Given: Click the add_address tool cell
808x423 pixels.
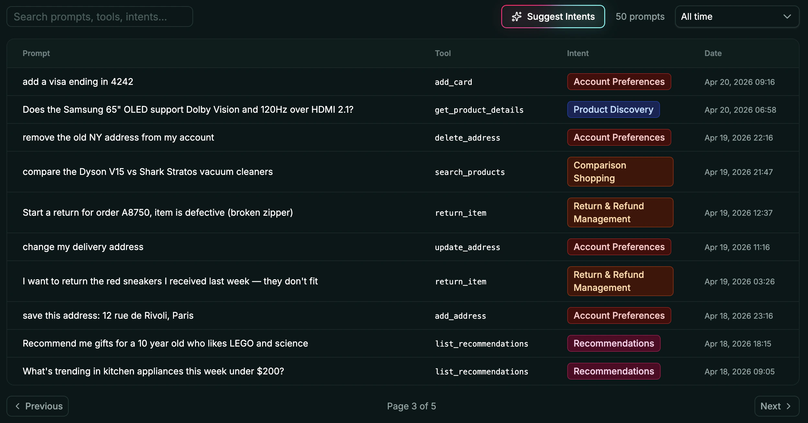Looking at the screenshot, I should click(x=460, y=316).
